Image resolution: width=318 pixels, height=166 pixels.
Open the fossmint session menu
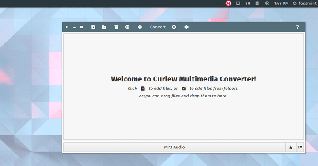click(x=305, y=4)
